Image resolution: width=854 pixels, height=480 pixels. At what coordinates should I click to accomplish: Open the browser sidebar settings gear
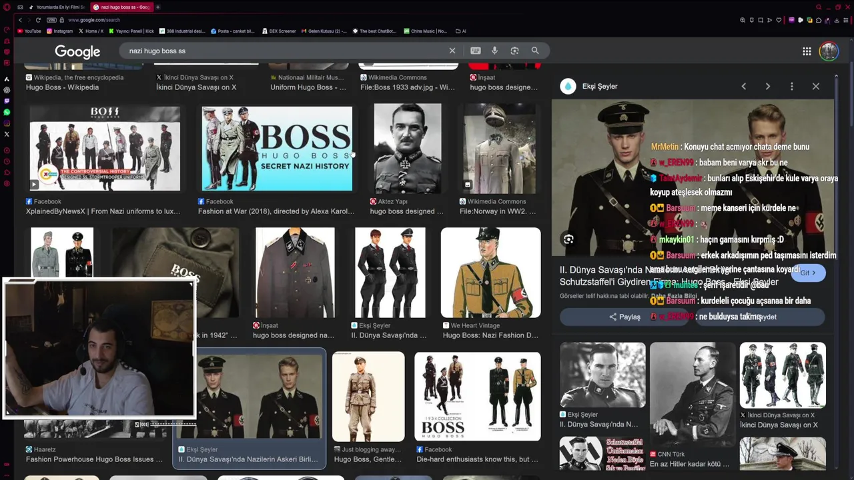point(7,183)
